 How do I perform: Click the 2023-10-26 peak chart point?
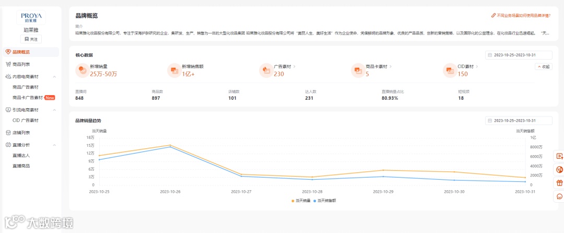click(x=170, y=145)
